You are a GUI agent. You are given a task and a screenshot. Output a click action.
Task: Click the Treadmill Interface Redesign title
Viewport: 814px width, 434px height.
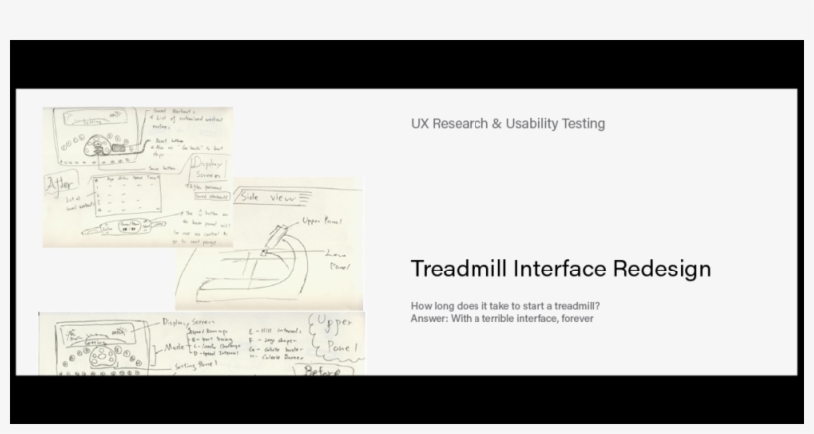560,270
